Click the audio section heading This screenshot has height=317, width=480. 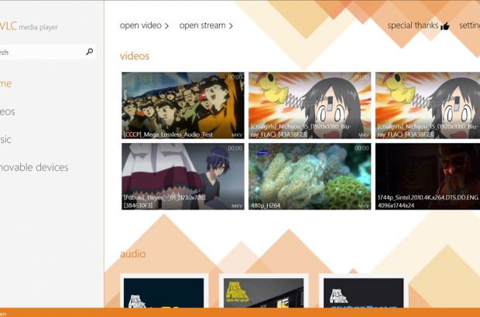click(x=132, y=254)
